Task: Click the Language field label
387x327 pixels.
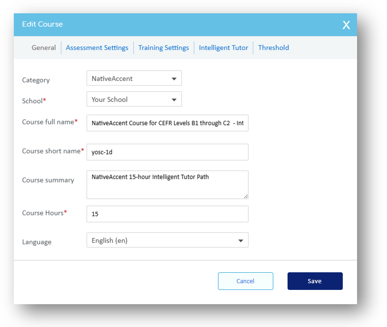Action: coord(37,242)
